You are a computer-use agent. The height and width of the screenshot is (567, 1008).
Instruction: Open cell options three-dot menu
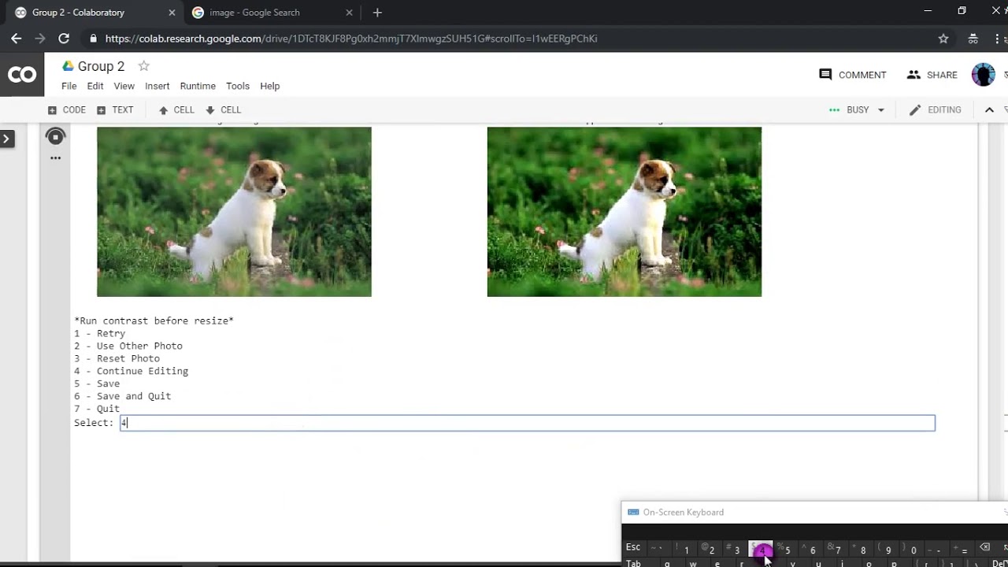coord(55,157)
